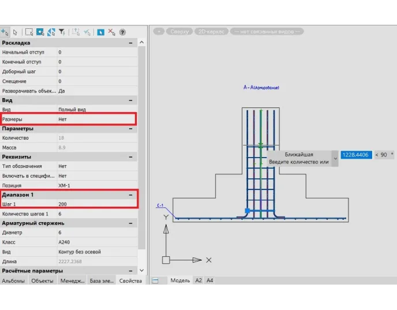Click the red X deselect icon
This screenshot has width=397, height=310.
pos(112,32)
